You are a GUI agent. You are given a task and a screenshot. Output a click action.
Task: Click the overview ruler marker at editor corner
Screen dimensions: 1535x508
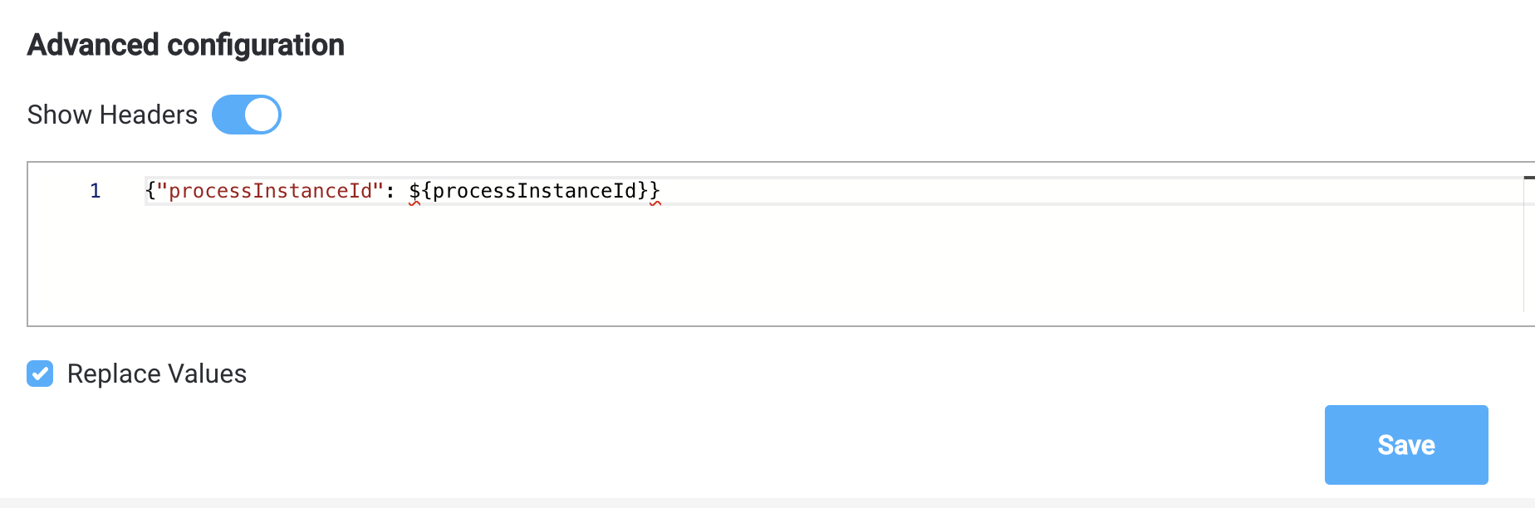click(1529, 178)
